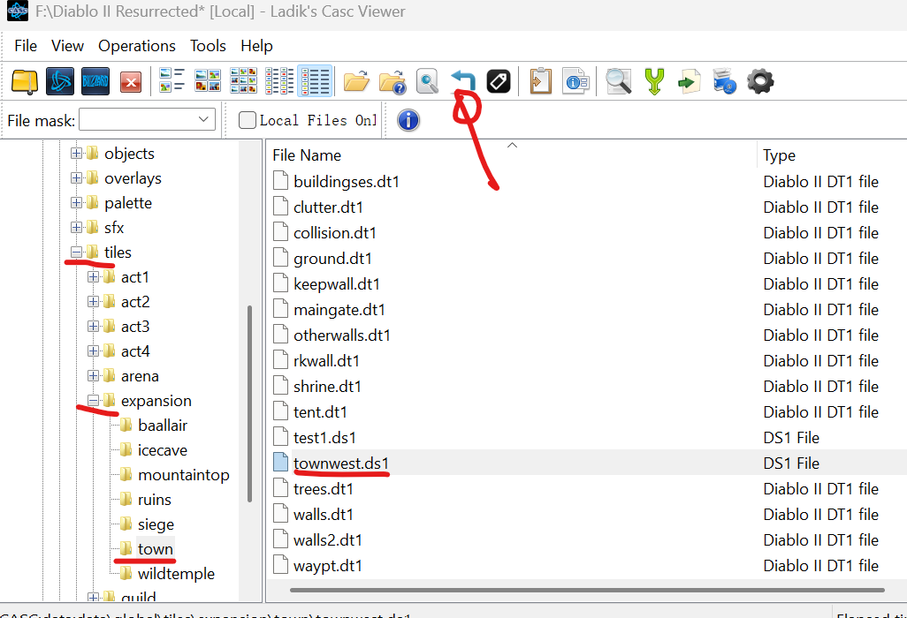Image resolution: width=907 pixels, height=618 pixels.
Task: Select file townwest.ds1
Action: 340,463
